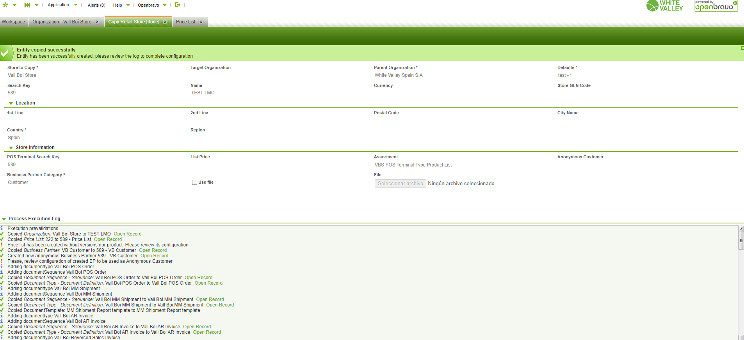
Task: Click the POS Terminal Search Key value 589
Action: point(12,165)
